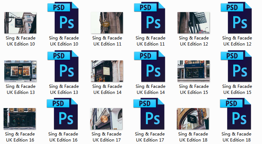Select the UK Edition 14 image thumbnail
This screenshot has height=144, width=262.
pyautogui.click(x=107, y=71)
